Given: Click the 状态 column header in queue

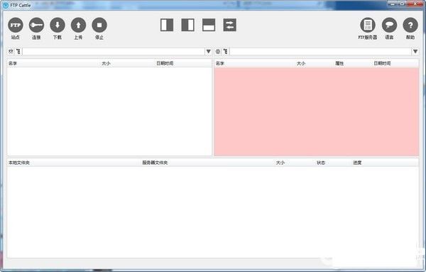Looking at the screenshot, I should tap(321, 163).
